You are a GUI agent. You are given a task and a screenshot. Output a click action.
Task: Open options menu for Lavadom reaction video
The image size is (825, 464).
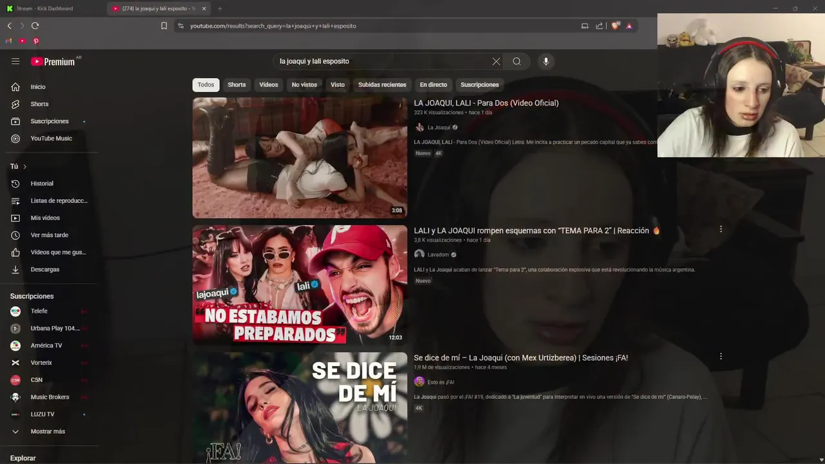click(x=721, y=229)
